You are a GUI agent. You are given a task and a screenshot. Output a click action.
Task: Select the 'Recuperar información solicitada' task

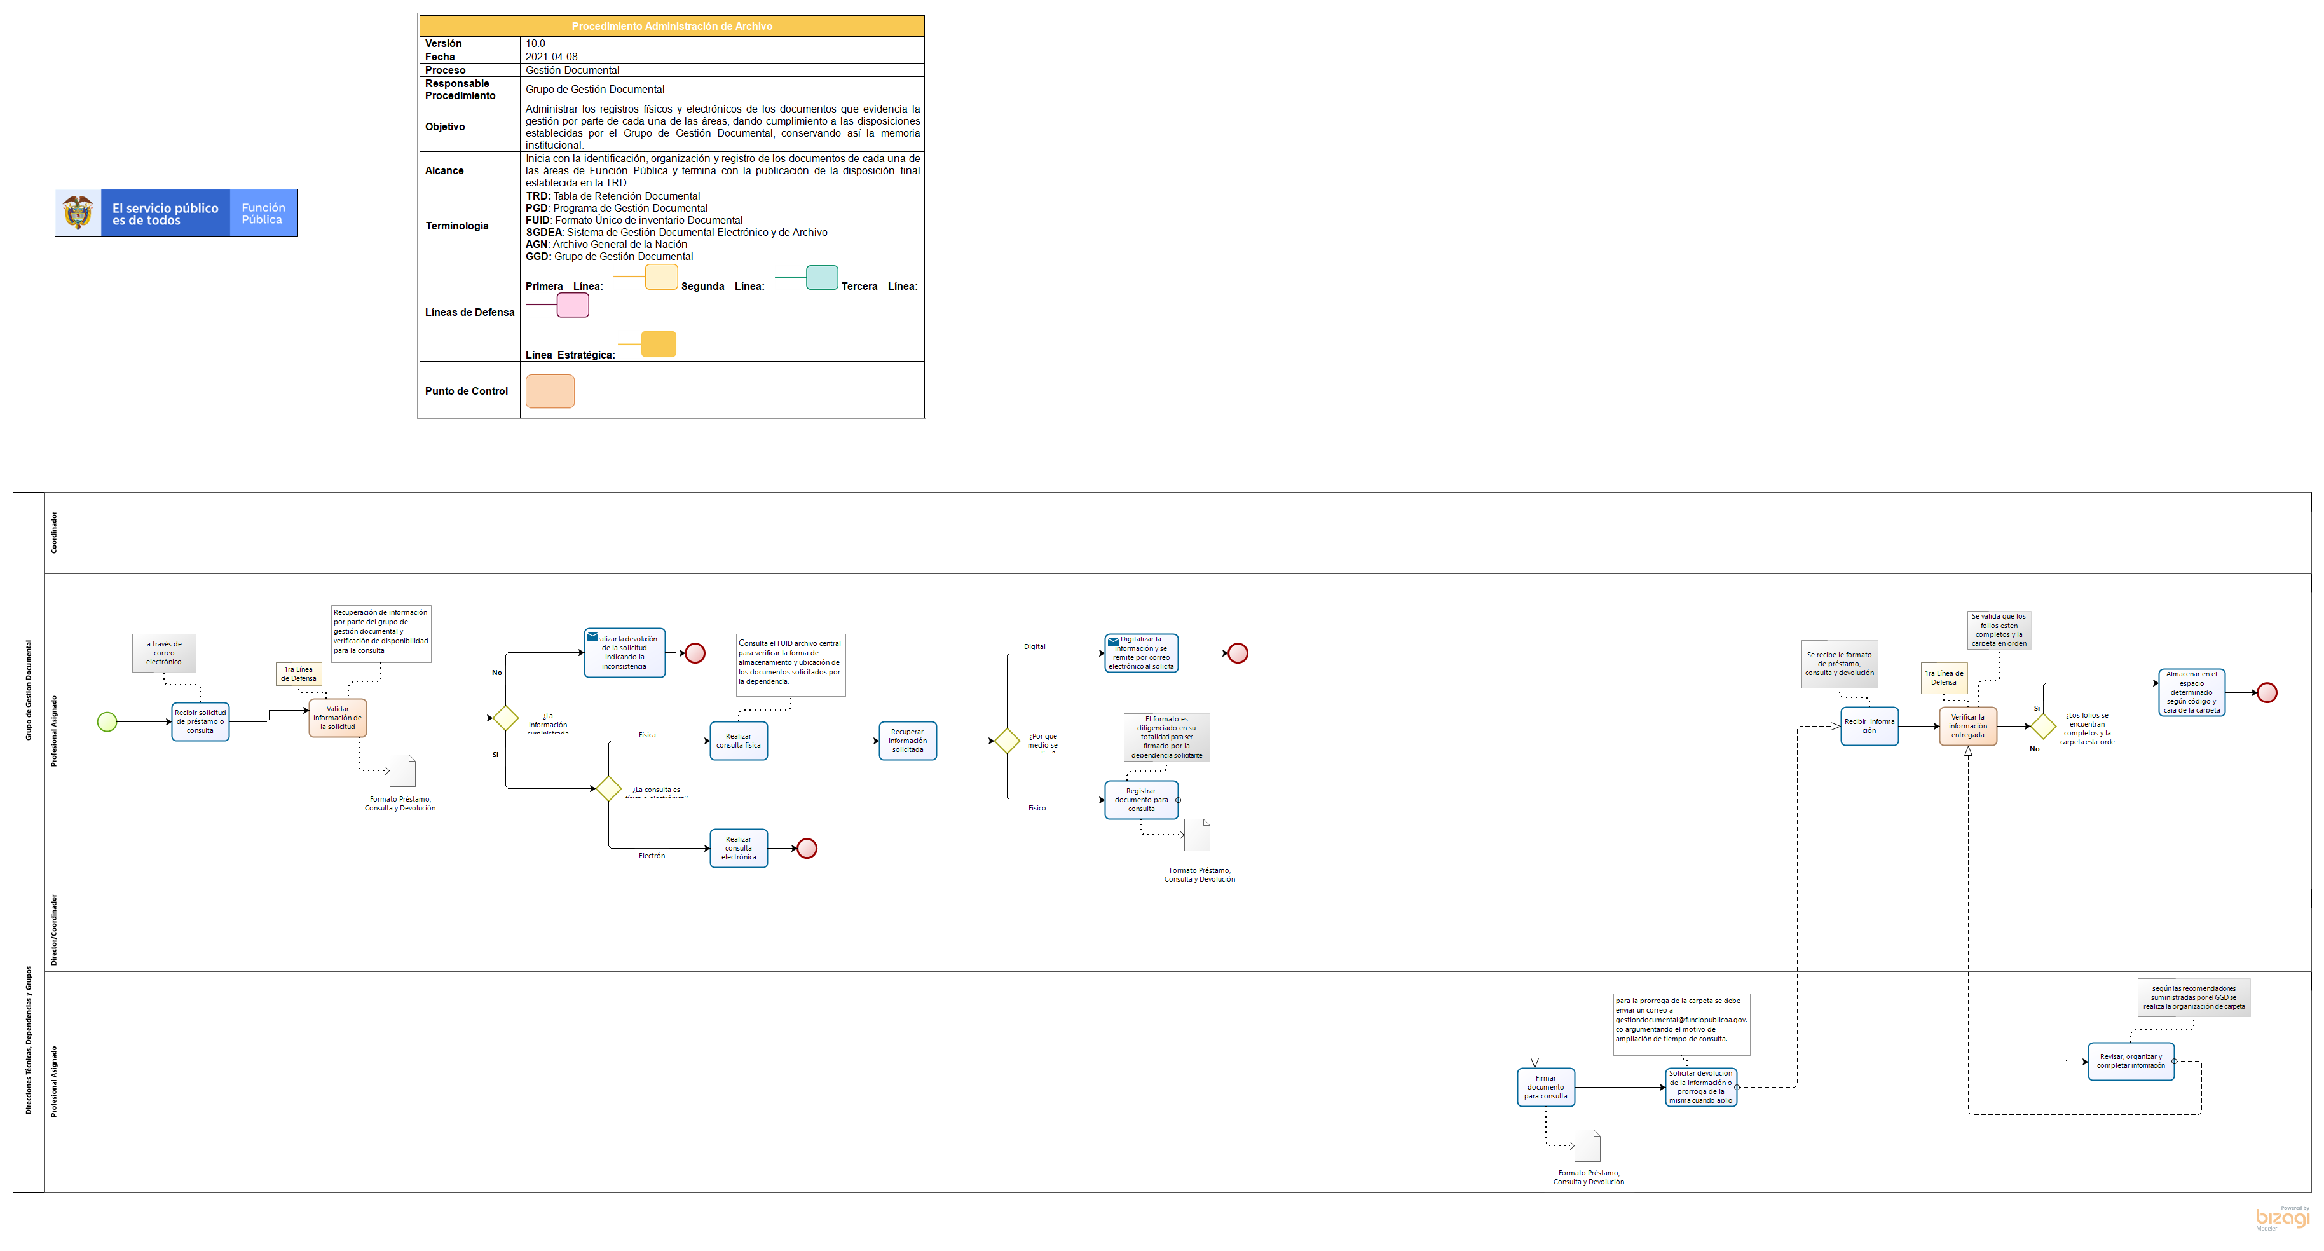[x=908, y=741]
